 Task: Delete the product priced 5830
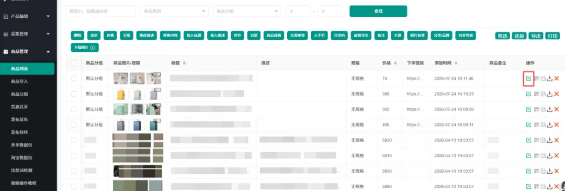(x=556, y=140)
